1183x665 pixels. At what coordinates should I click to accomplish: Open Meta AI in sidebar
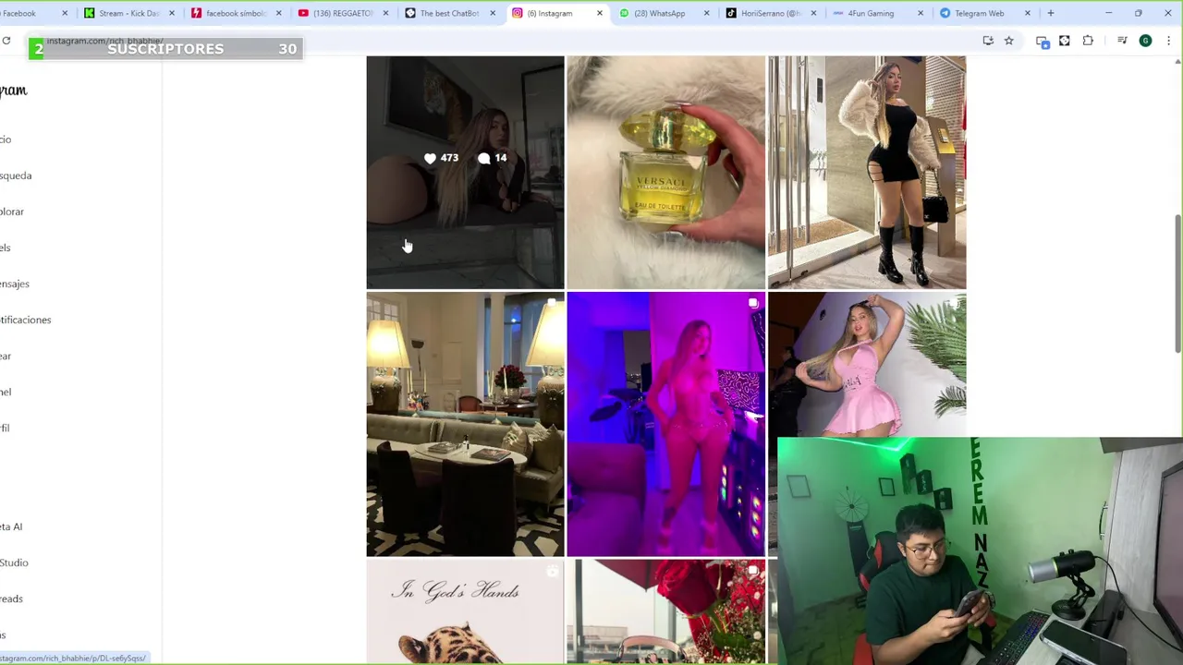pos(11,526)
